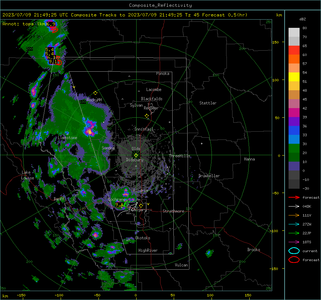Image resolution: width=321 pixels, height=300 pixels.
Task: Click the 'RockyMH' city label
Action: coord(94,100)
